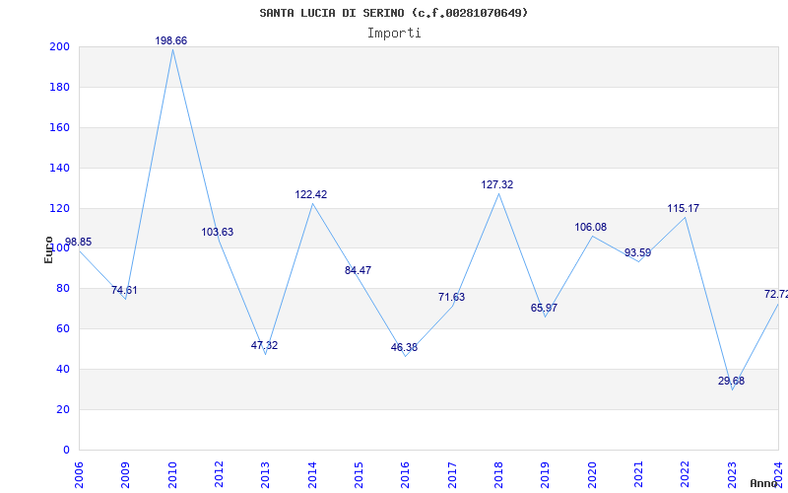Select the 198.66 peak value label
This screenshot has width=788, height=493.
pos(170,40)
